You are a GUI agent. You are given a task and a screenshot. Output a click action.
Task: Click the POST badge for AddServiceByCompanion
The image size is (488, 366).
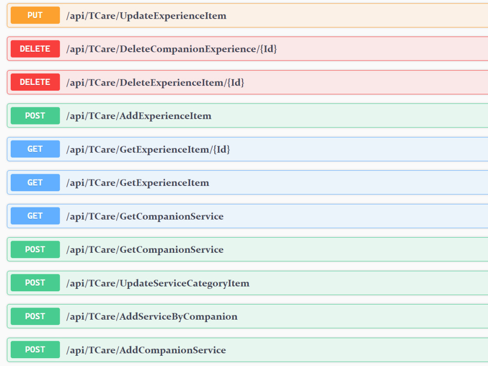pos(35,317)
